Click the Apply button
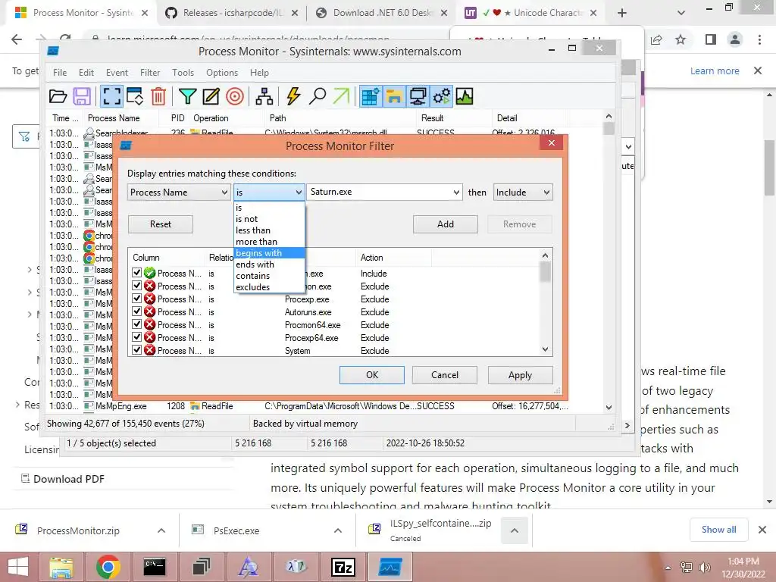This screenshot has height=582, width=776. [520, 375]
